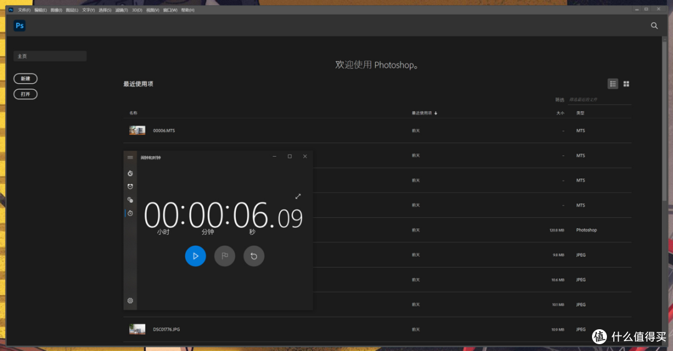Open the 00006.MTS thumbnail
The image size is (673, 351).
(137, 130)
